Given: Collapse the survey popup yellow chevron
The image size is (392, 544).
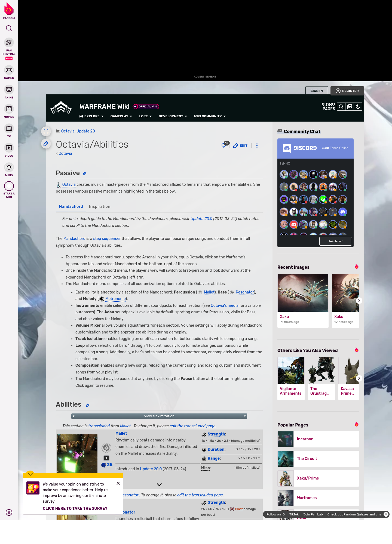Looking at the screenshot, I should pos(30,474).
